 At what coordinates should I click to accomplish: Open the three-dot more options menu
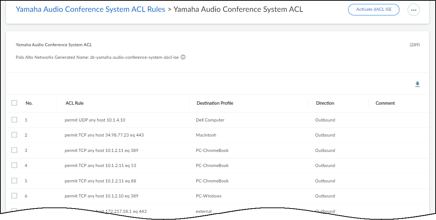(x=414, y=10)
